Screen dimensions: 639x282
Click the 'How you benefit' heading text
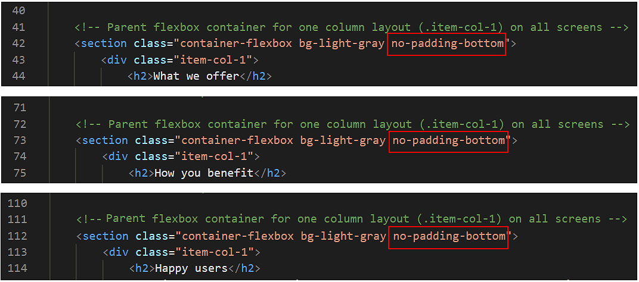click(x=204, y=173)
